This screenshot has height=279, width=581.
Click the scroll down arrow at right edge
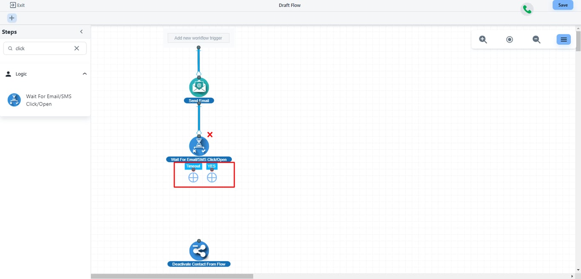click(578, 270)
